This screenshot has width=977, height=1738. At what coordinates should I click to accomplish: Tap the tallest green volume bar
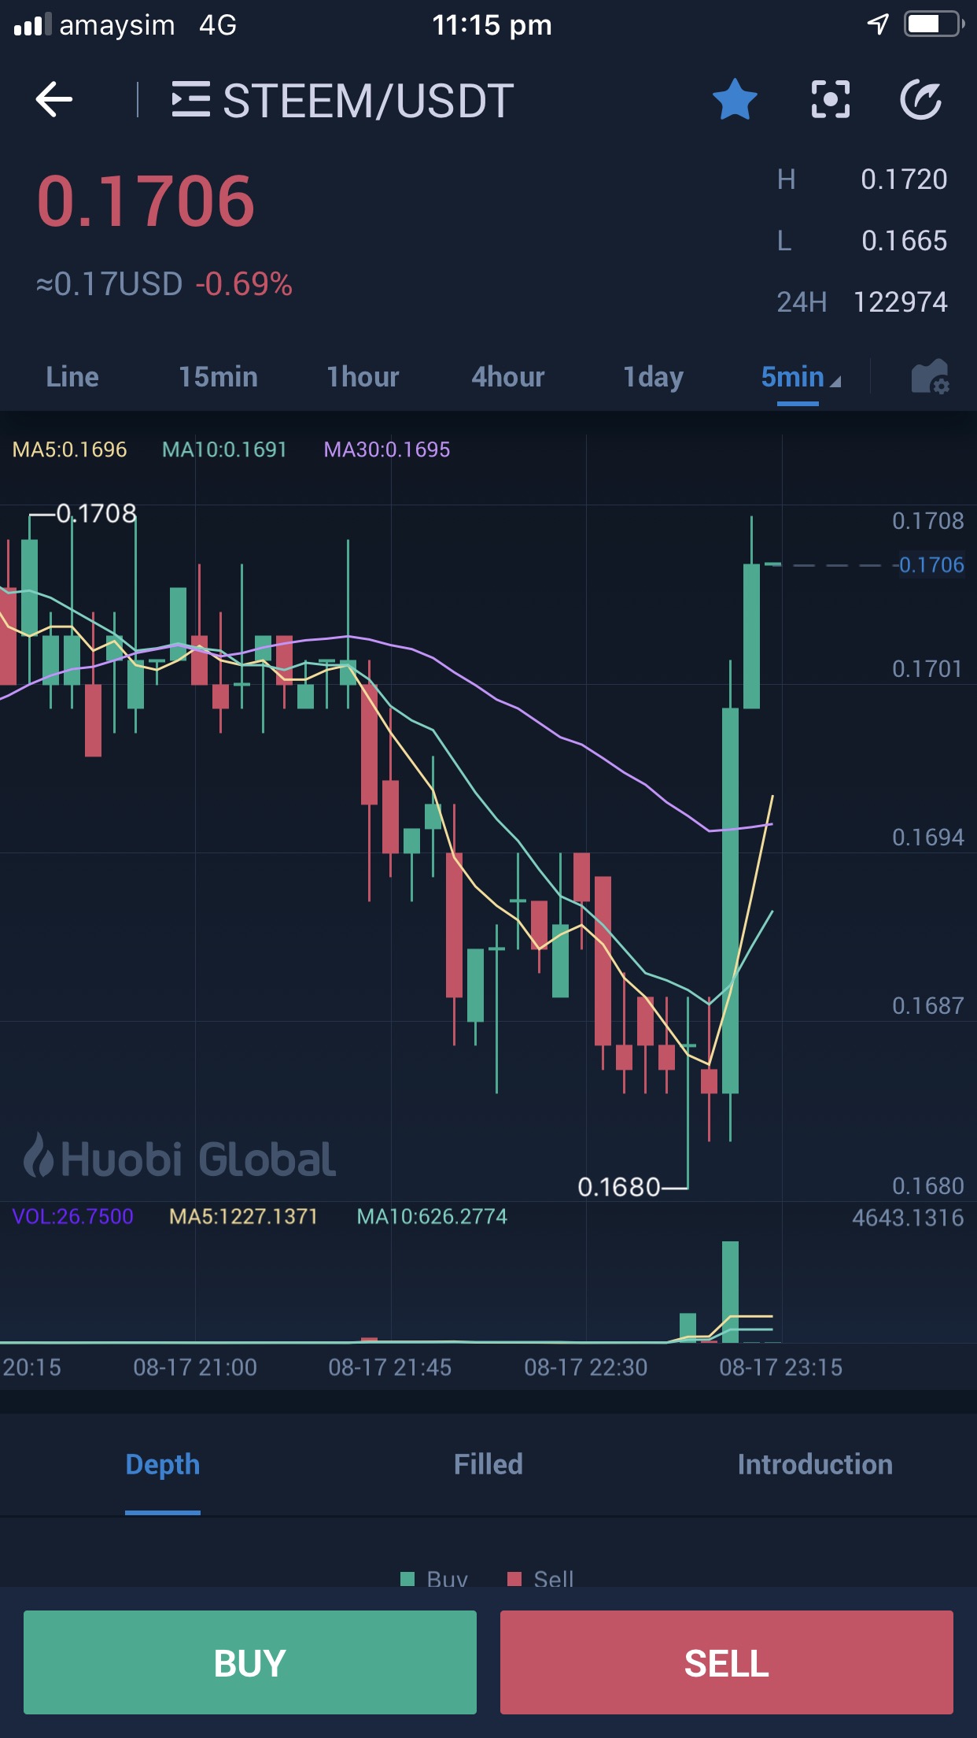[730, 1291]
